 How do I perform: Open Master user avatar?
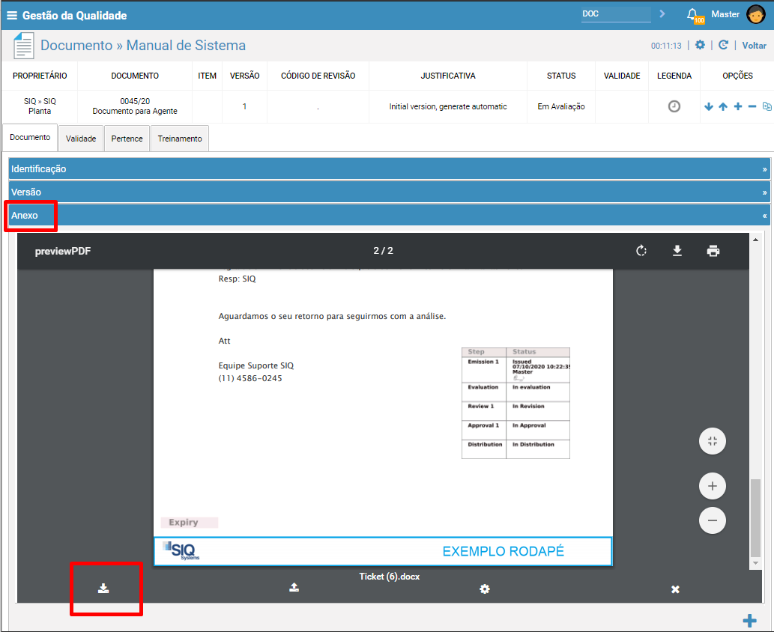click(755, 14)
